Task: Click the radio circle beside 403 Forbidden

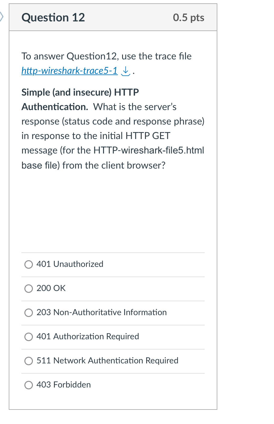Action: point(28,385)
